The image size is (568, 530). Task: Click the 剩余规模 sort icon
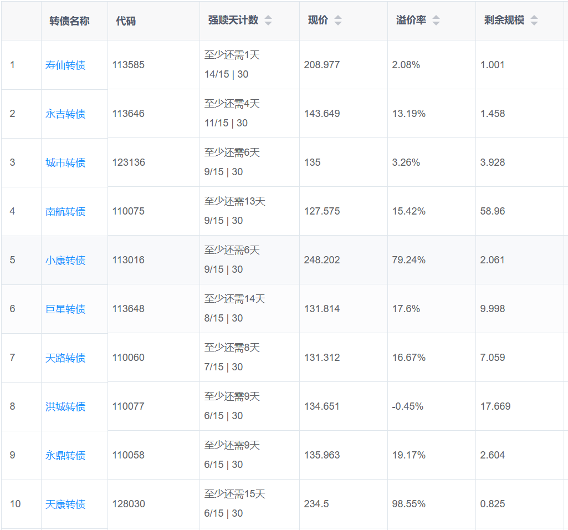(x=534, y=21)
